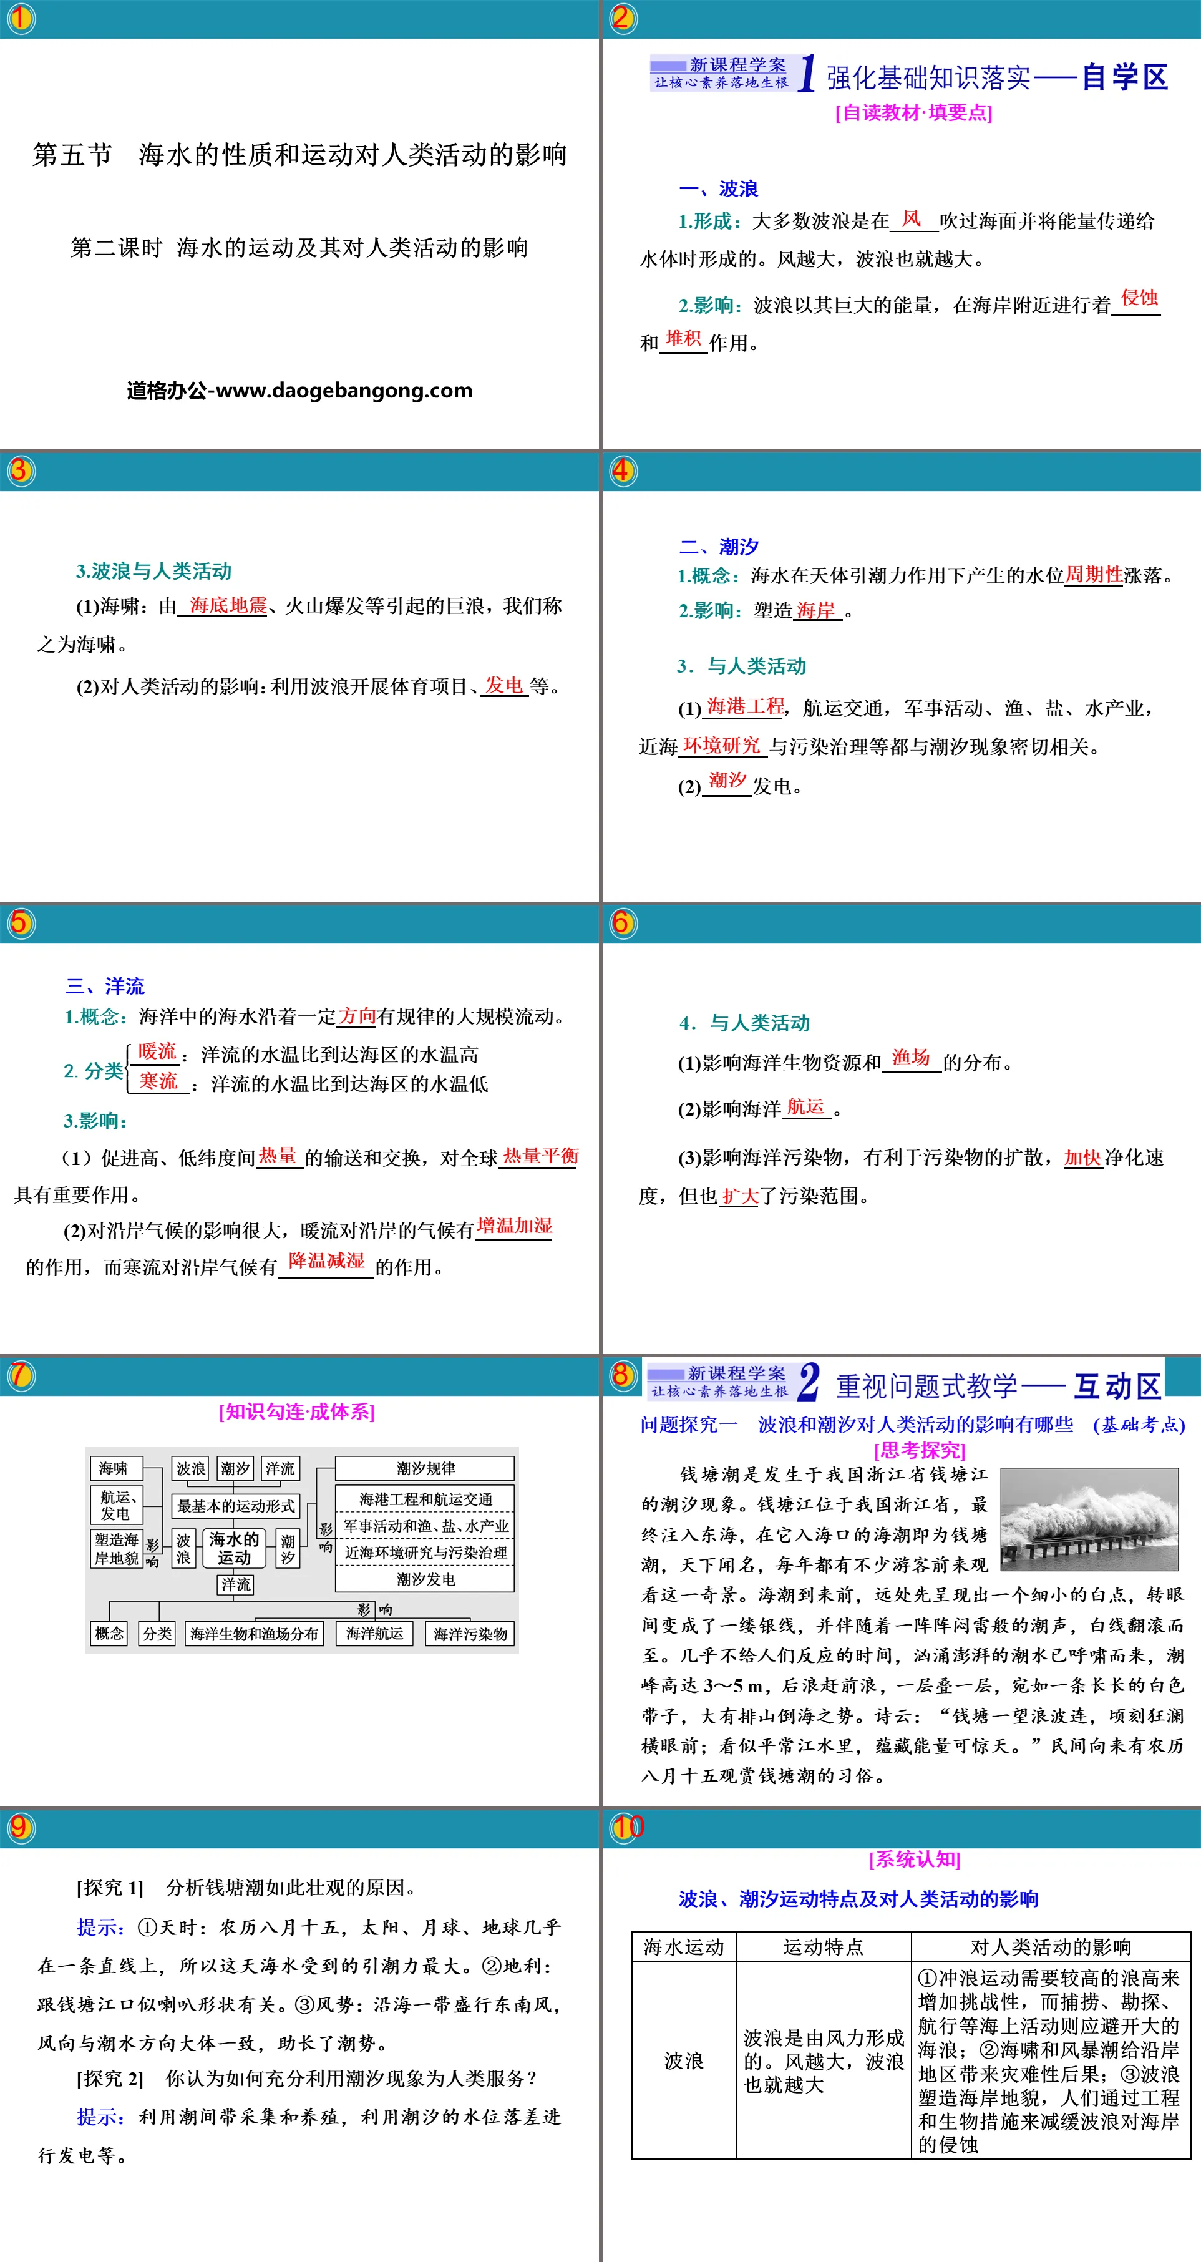Click the red answer 增温加湿
This screenshot has height=2262, width=1201.
click(515, 1226)
